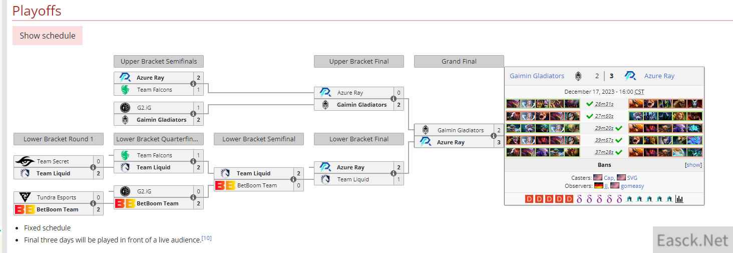Open the match info icon for Azure Ray vs Team Falcons

(193, 84)
